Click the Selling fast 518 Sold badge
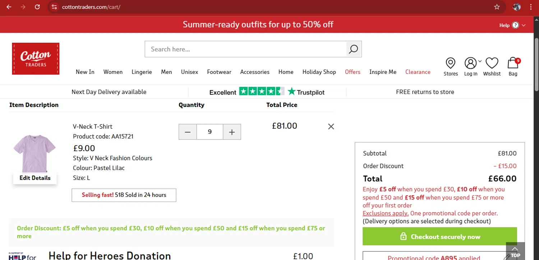The image size is (539, 260). [x=124, y=195]
